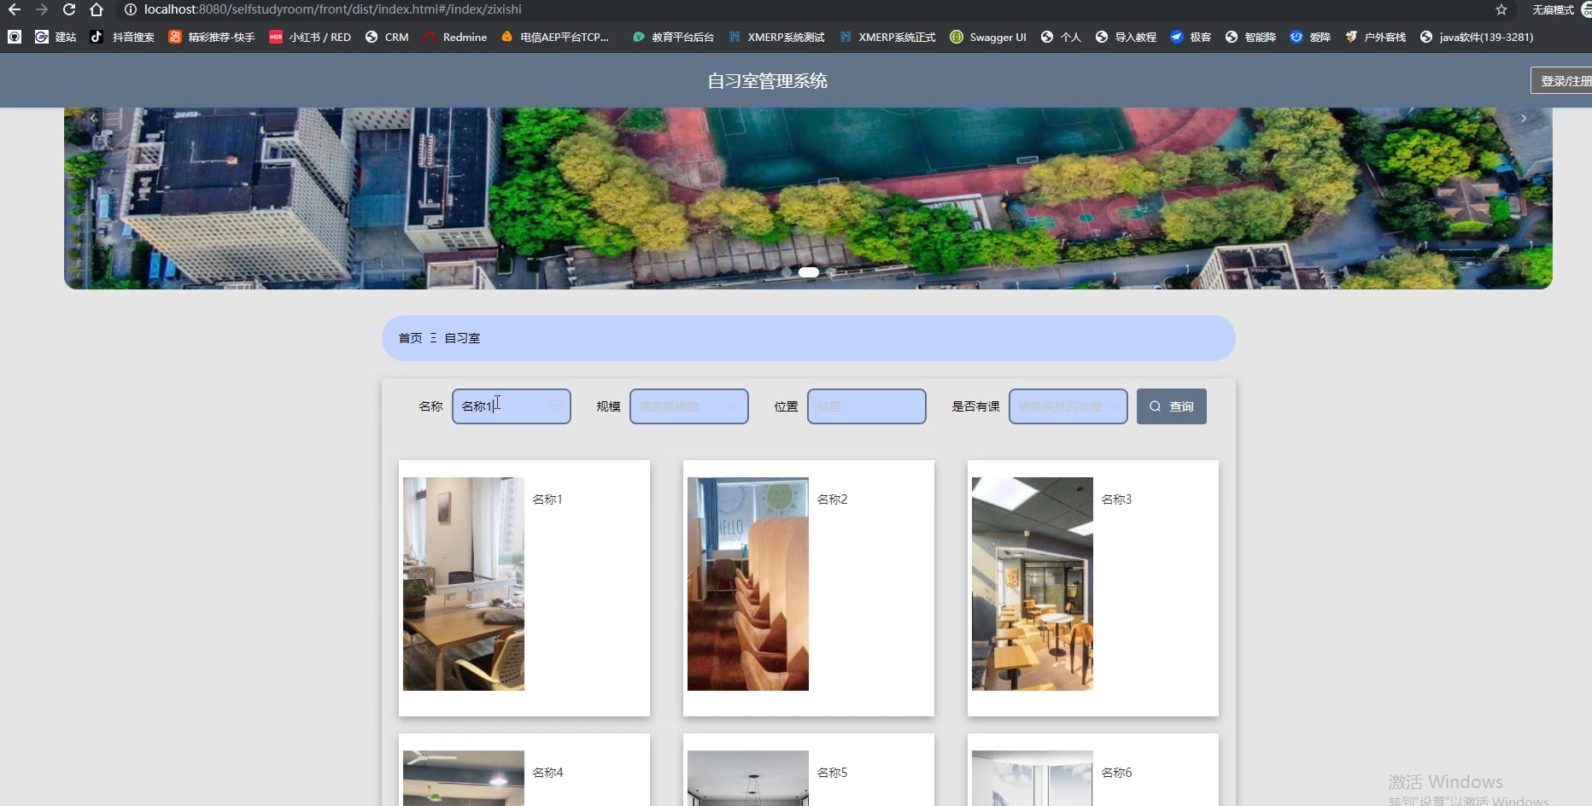Go back with the browser back arrow
1592x806 pixels.
point(15,9)
